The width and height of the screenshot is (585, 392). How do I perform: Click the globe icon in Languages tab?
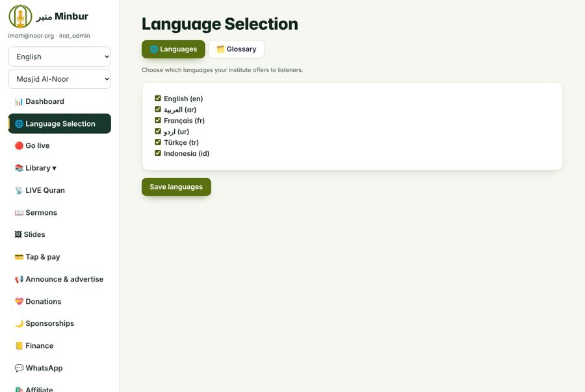tap(153, 49)
